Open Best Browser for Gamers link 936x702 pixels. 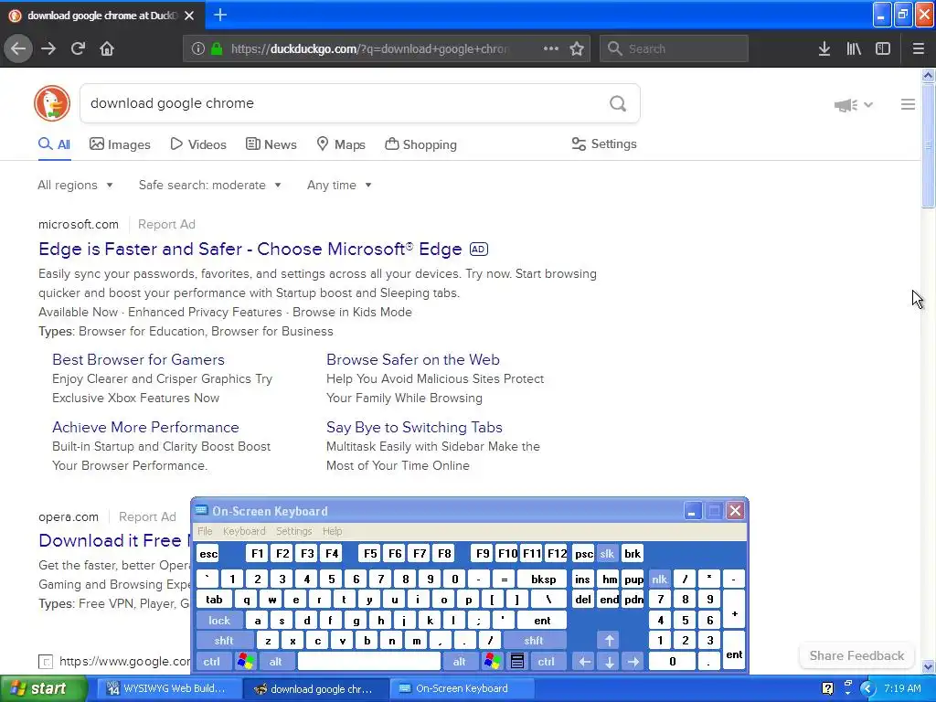[x=139, y=359]
